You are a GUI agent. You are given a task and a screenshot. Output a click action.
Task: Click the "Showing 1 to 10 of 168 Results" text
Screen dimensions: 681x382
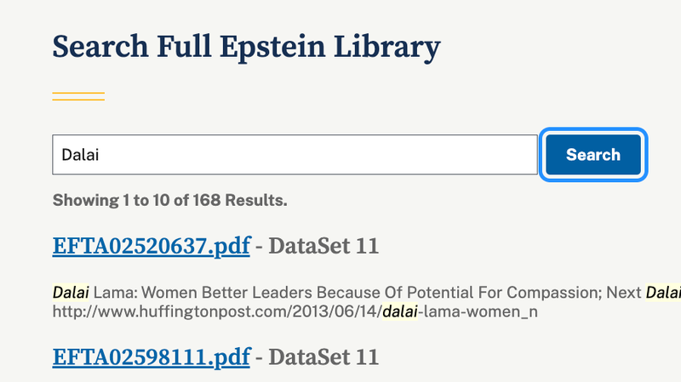[169, 201]
